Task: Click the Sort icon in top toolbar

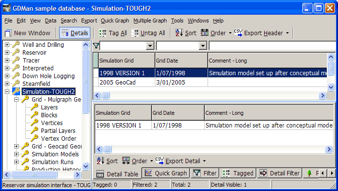Action: [179, 33]
